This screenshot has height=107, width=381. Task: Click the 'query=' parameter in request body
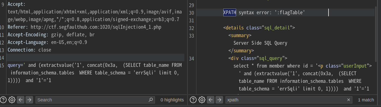pos(15,65)
